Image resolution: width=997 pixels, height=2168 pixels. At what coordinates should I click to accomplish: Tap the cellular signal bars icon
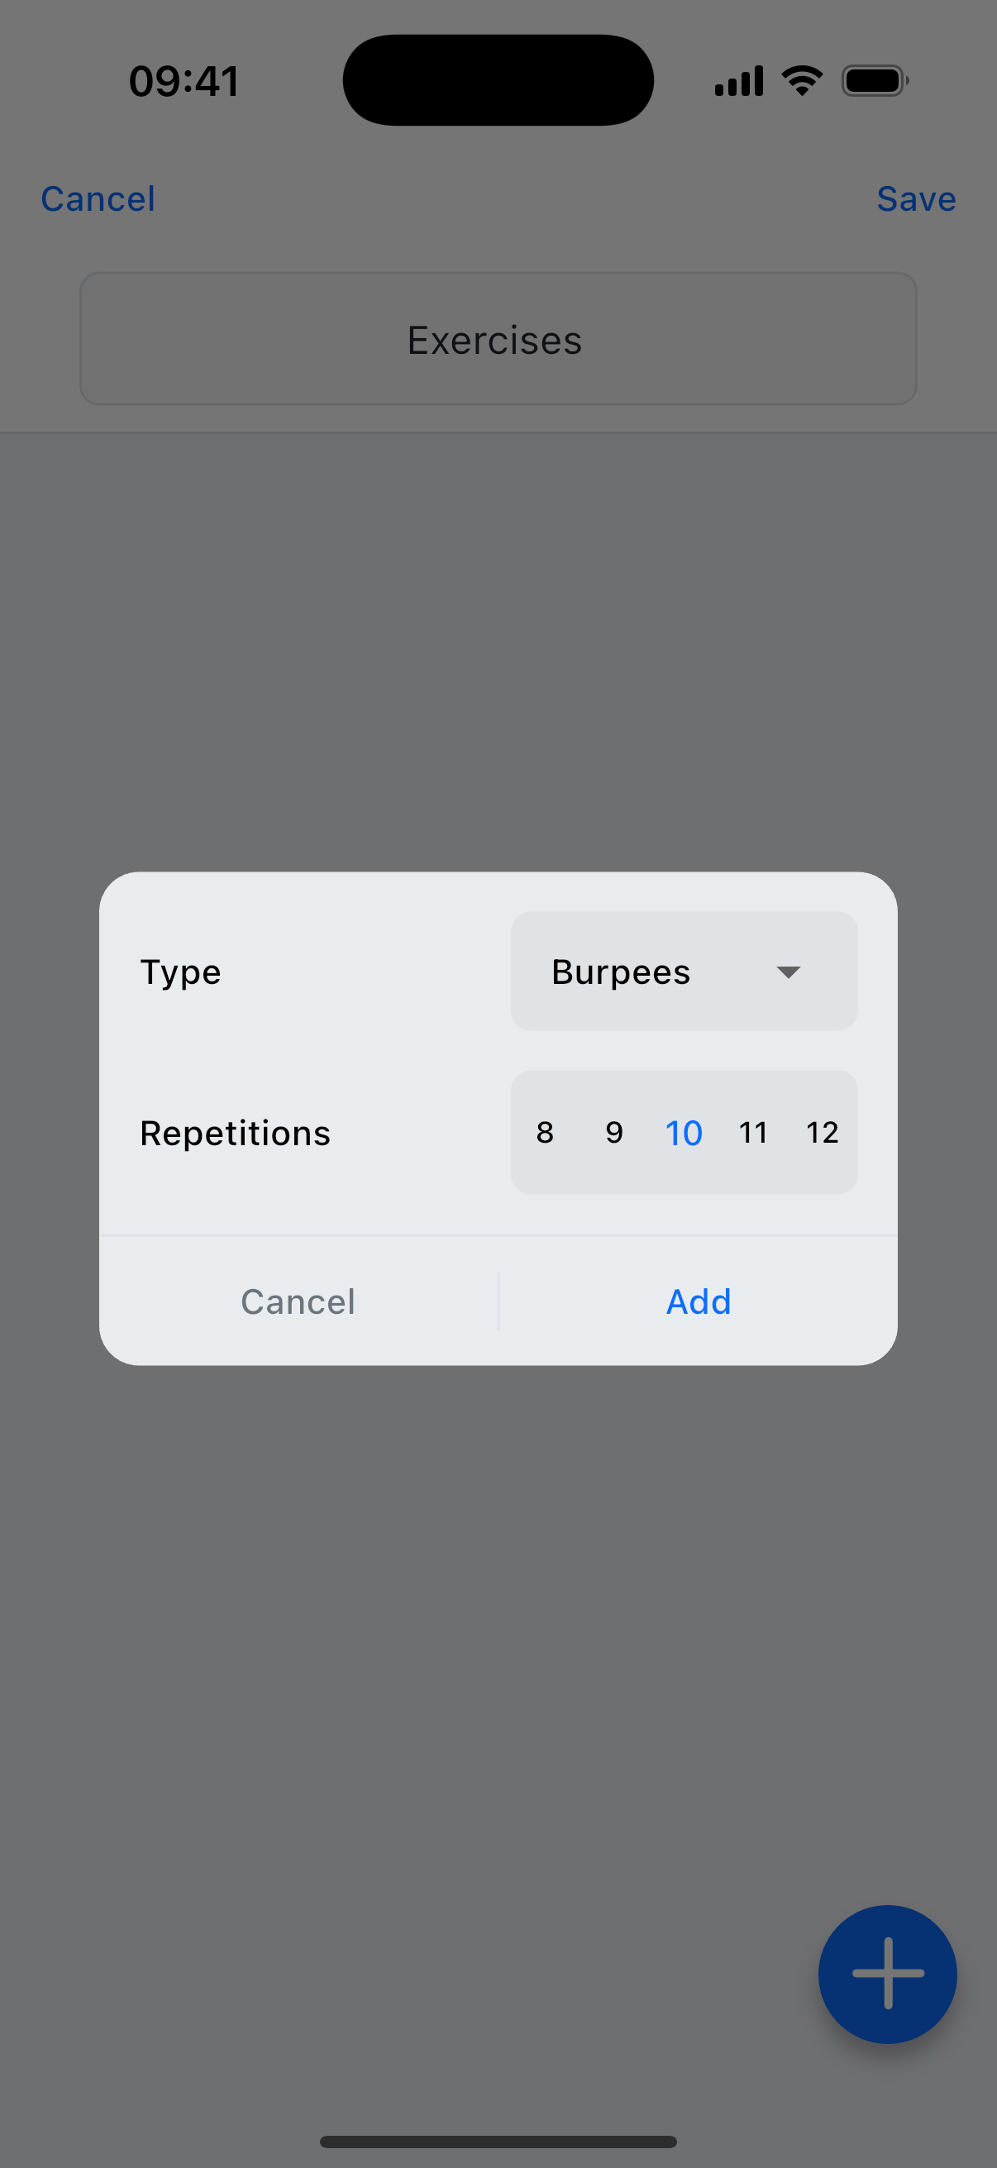coord(738,79)
